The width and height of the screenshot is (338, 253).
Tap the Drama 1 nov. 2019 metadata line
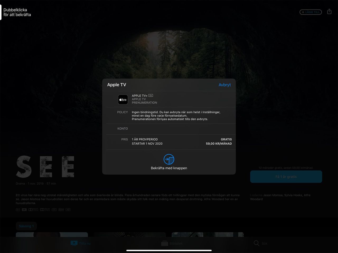(36, 184)
